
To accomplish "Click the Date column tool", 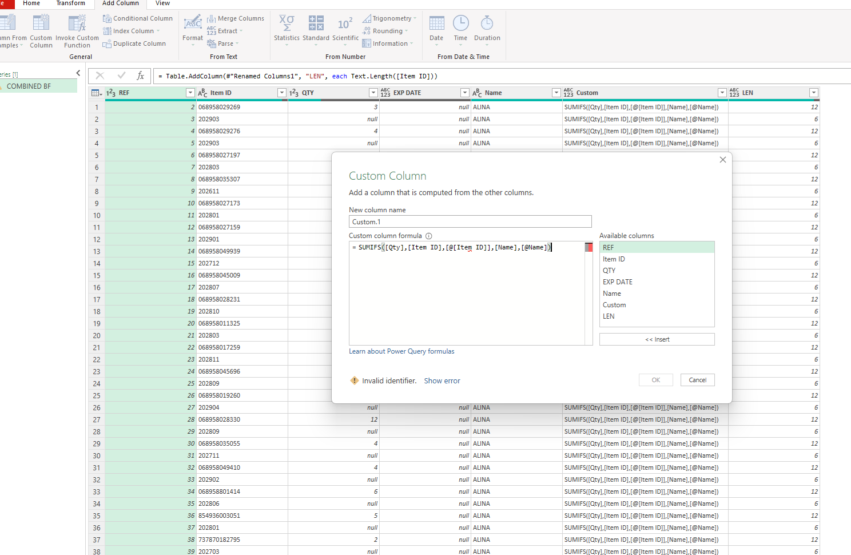I will [x=436, y=31].
